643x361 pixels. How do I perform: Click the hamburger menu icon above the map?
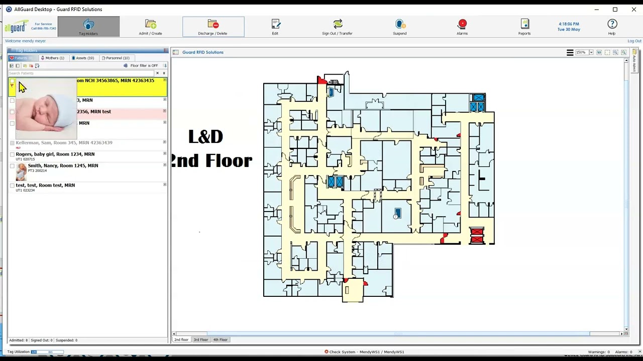(570, 52)
